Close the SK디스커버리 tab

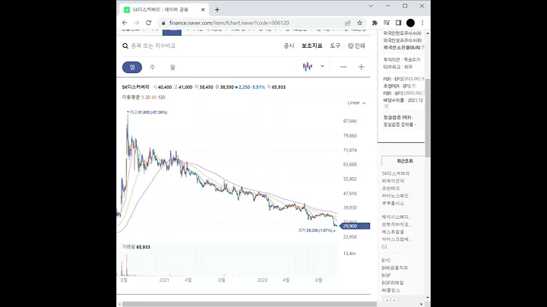(x=203, y=10)
